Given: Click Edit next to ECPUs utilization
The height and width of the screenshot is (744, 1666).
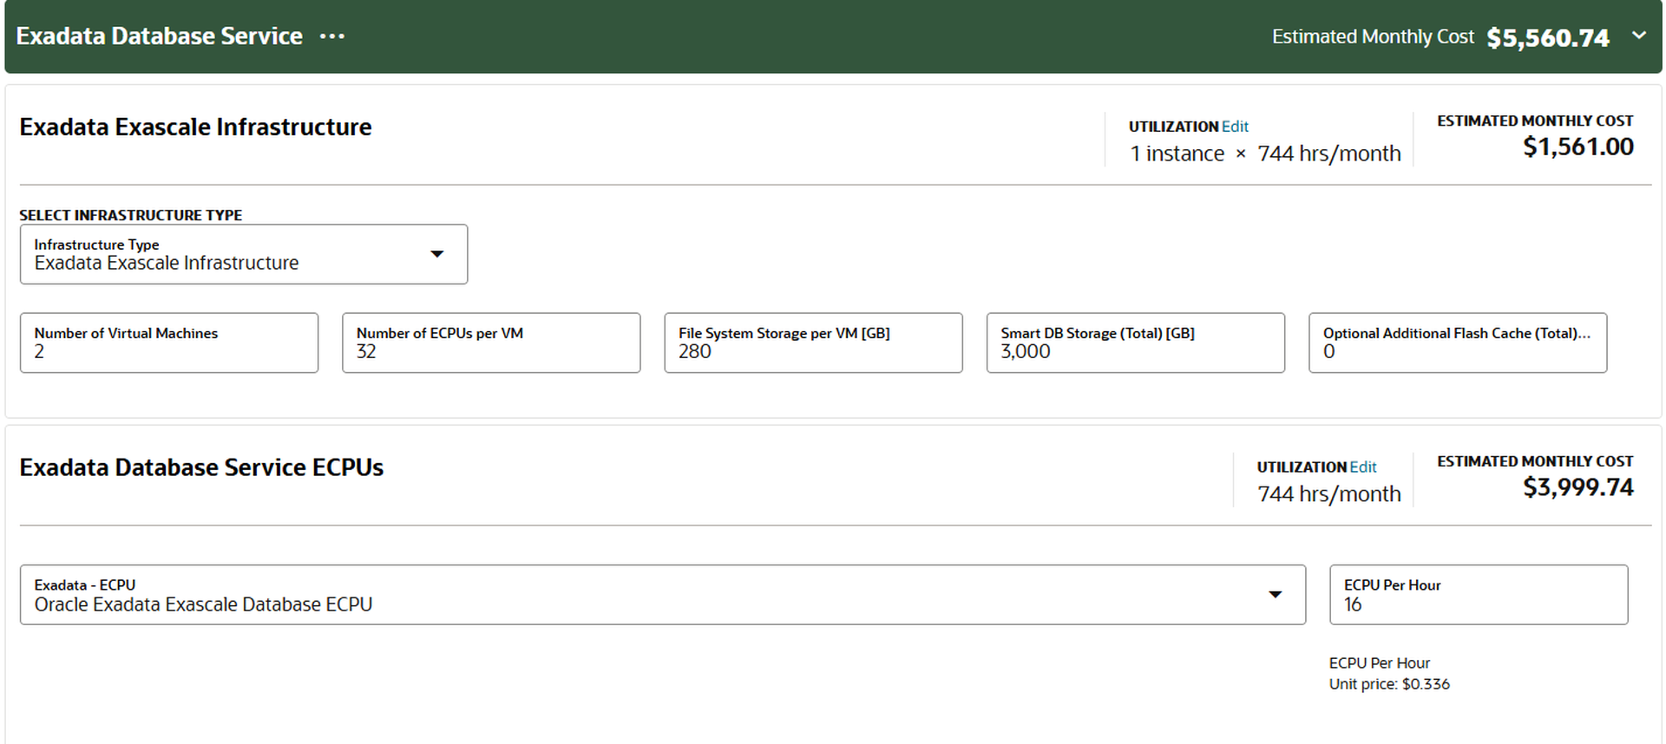Looking at the screenshot, I should [x=1363, y=467].
